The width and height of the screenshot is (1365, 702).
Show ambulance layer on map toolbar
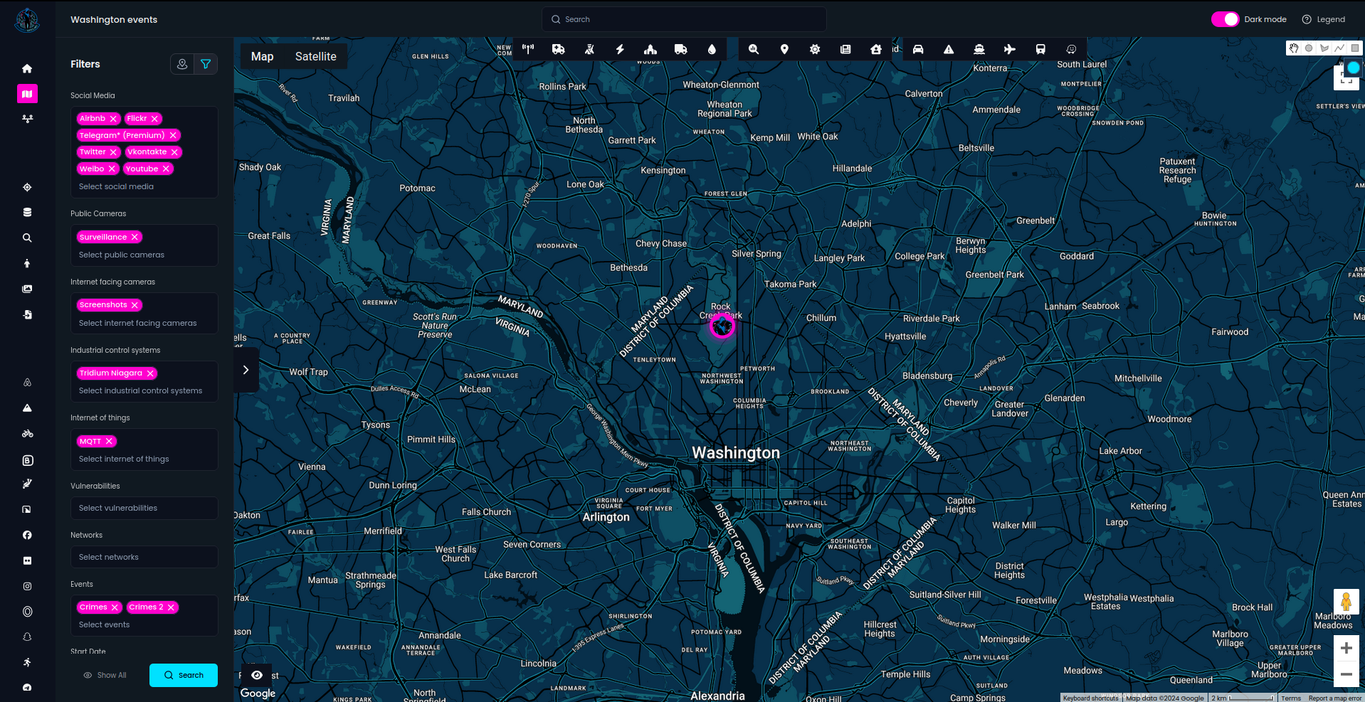tap(559, 49)
